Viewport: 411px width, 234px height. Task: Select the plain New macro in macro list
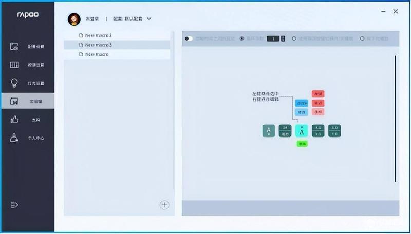point(117,54)
